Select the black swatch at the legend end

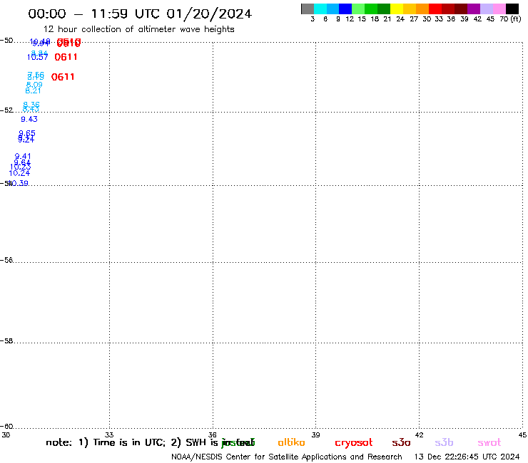coord(512,9)
